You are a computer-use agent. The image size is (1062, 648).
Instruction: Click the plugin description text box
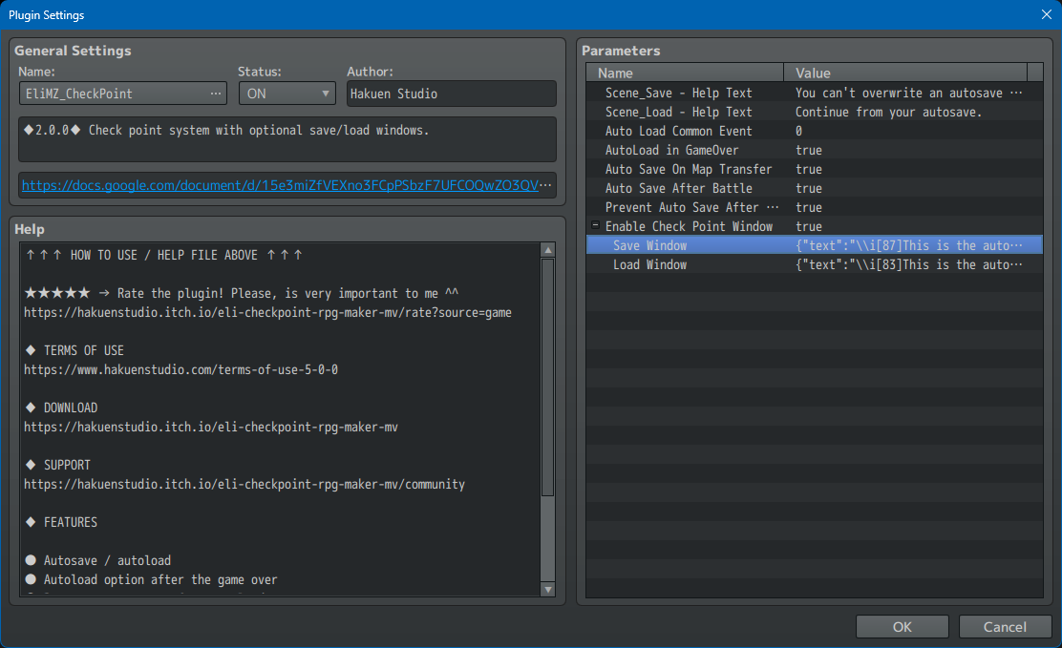[x=287, y=138]
